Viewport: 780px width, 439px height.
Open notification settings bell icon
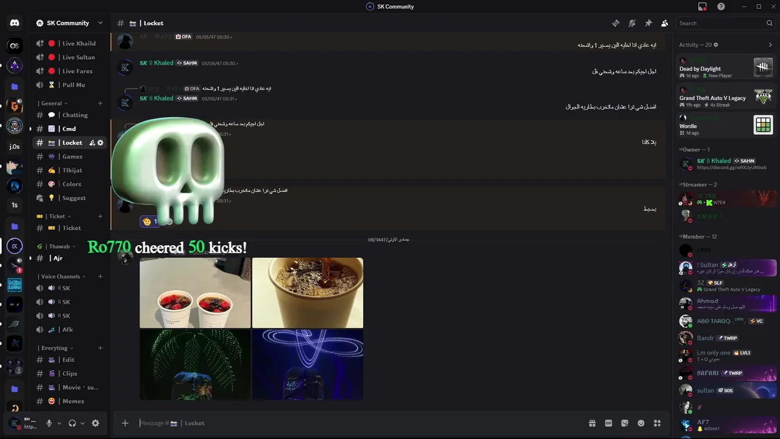(632, 23)
